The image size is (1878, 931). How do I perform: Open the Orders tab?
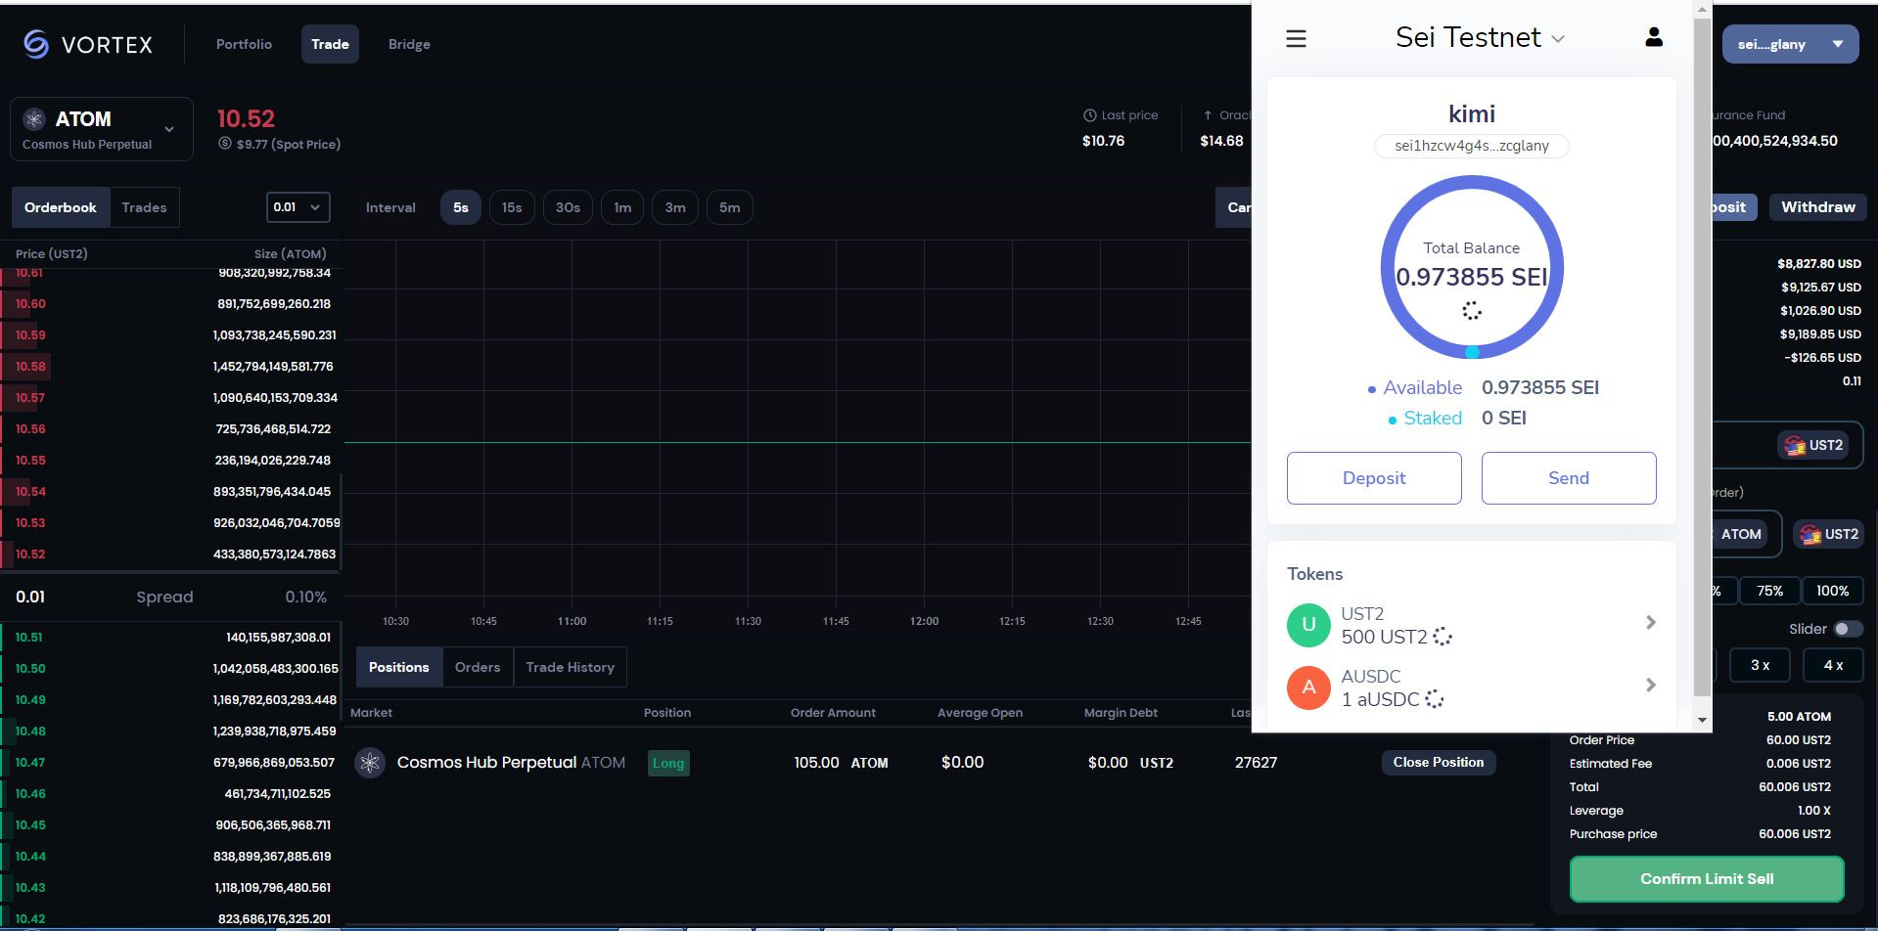(x=478, y=667)
